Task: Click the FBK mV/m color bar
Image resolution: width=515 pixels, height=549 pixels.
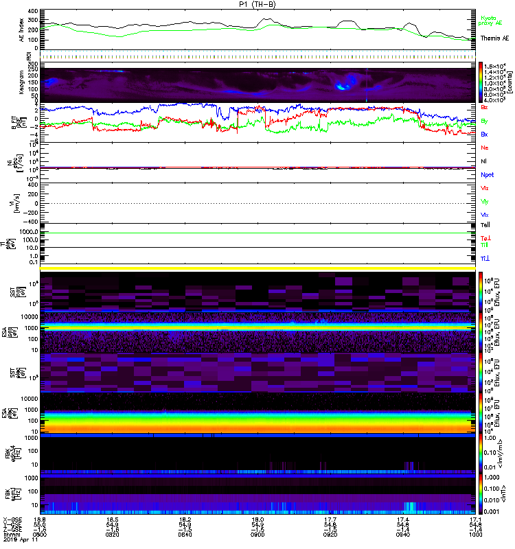Action: 481,454
